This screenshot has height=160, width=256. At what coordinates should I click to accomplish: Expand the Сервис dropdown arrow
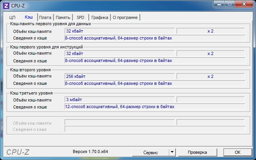click(172, 152)
